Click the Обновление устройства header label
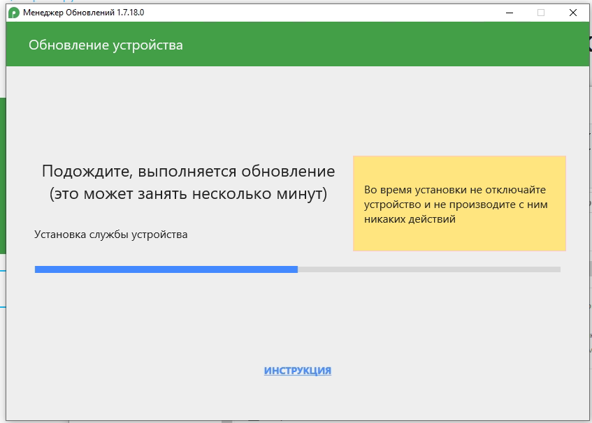The image size is (592, 423). (x=106, y=45)
